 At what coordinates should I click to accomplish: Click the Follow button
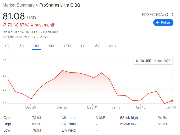coord(163,23)
